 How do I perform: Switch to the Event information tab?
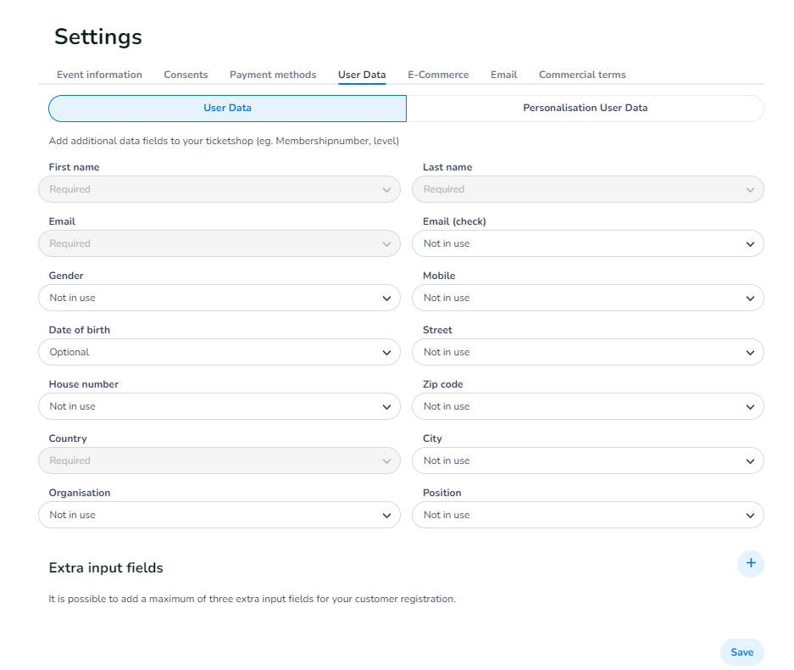tap(99, 75)
